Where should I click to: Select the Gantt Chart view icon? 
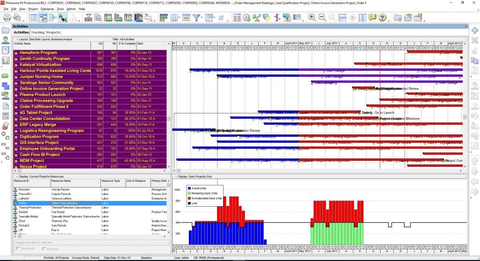click(43, 18)
